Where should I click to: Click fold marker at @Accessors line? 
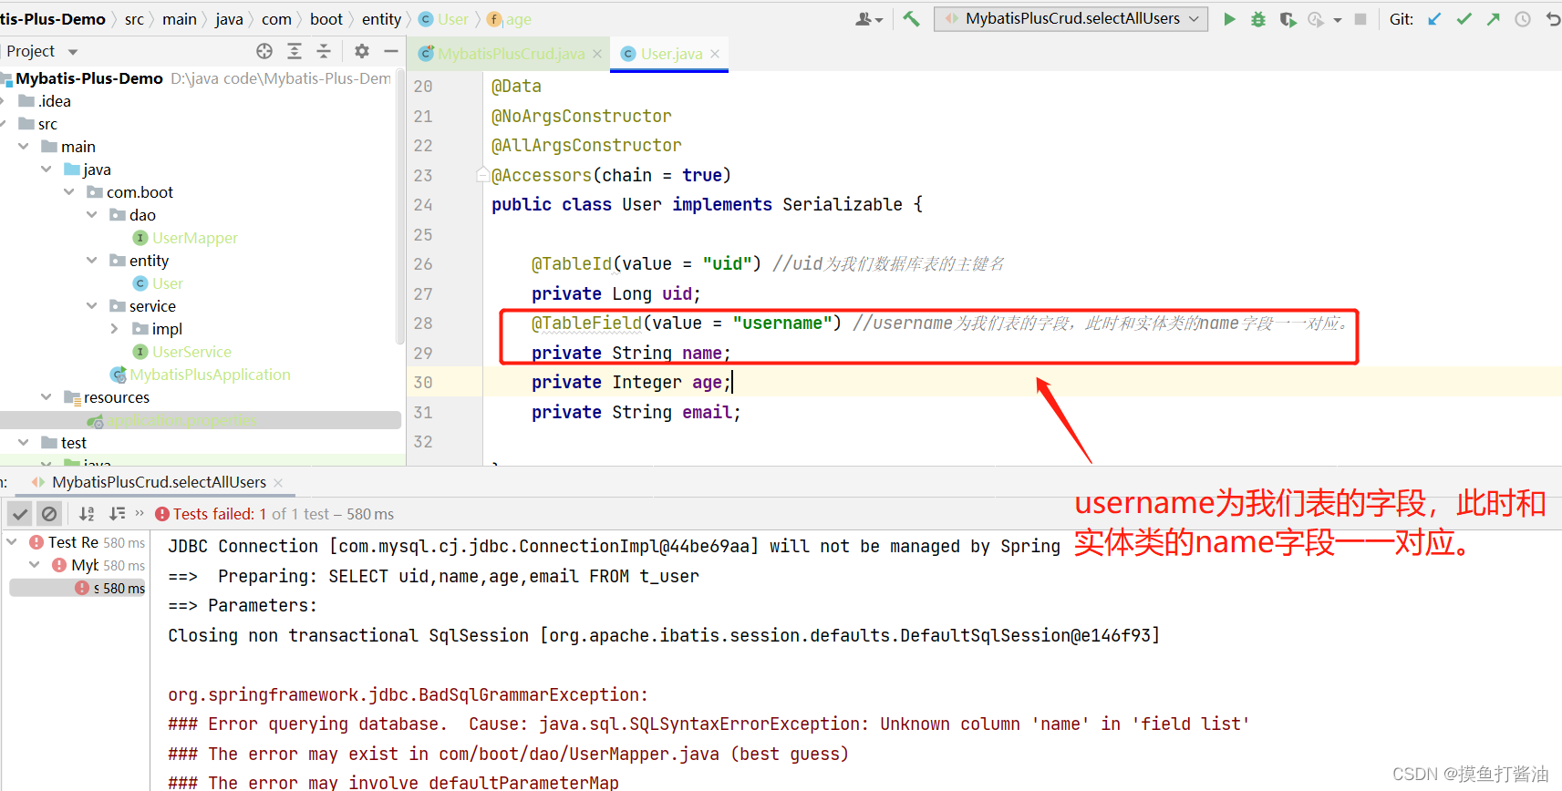tap(482, 175)
